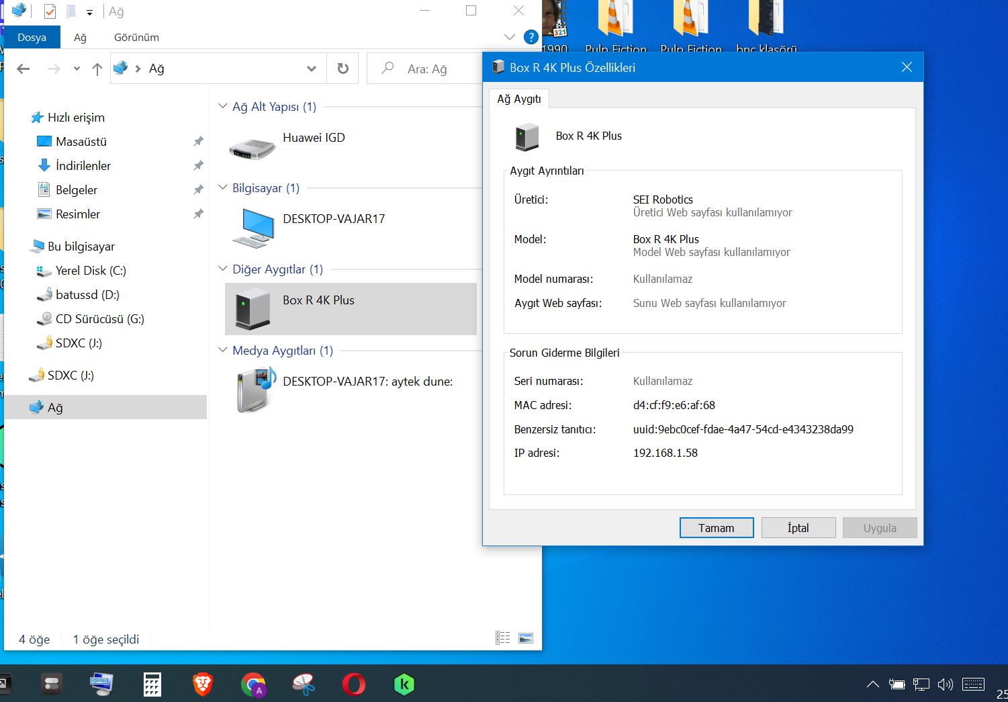Expand the ribbon with chevron
Viewport: 1008px width, 702px height.
tap(510, 37)
